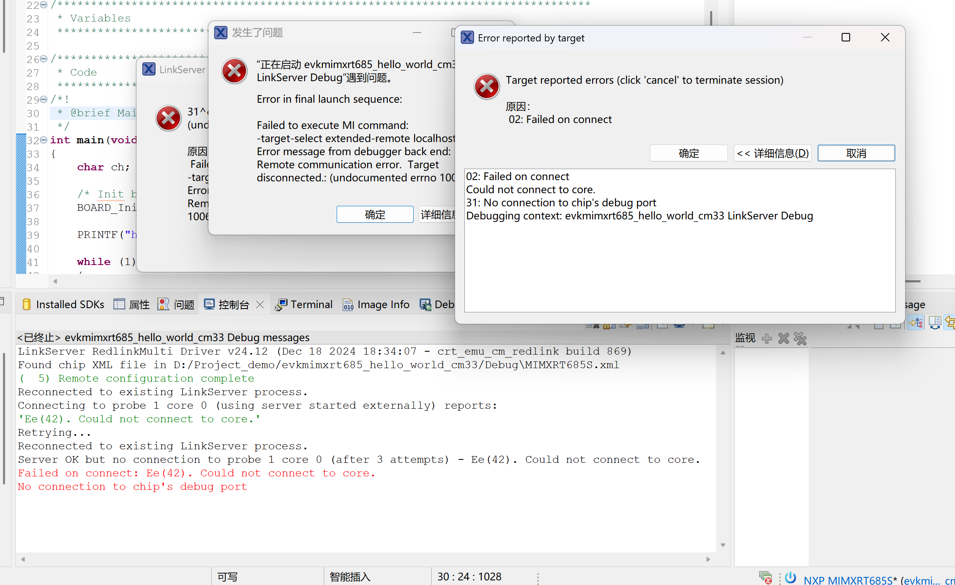Image resolution: width=955 pixels, height=585 pixels.
Task: Remove all expressions in the 监视 panel
Action: [x=800, y=338]
